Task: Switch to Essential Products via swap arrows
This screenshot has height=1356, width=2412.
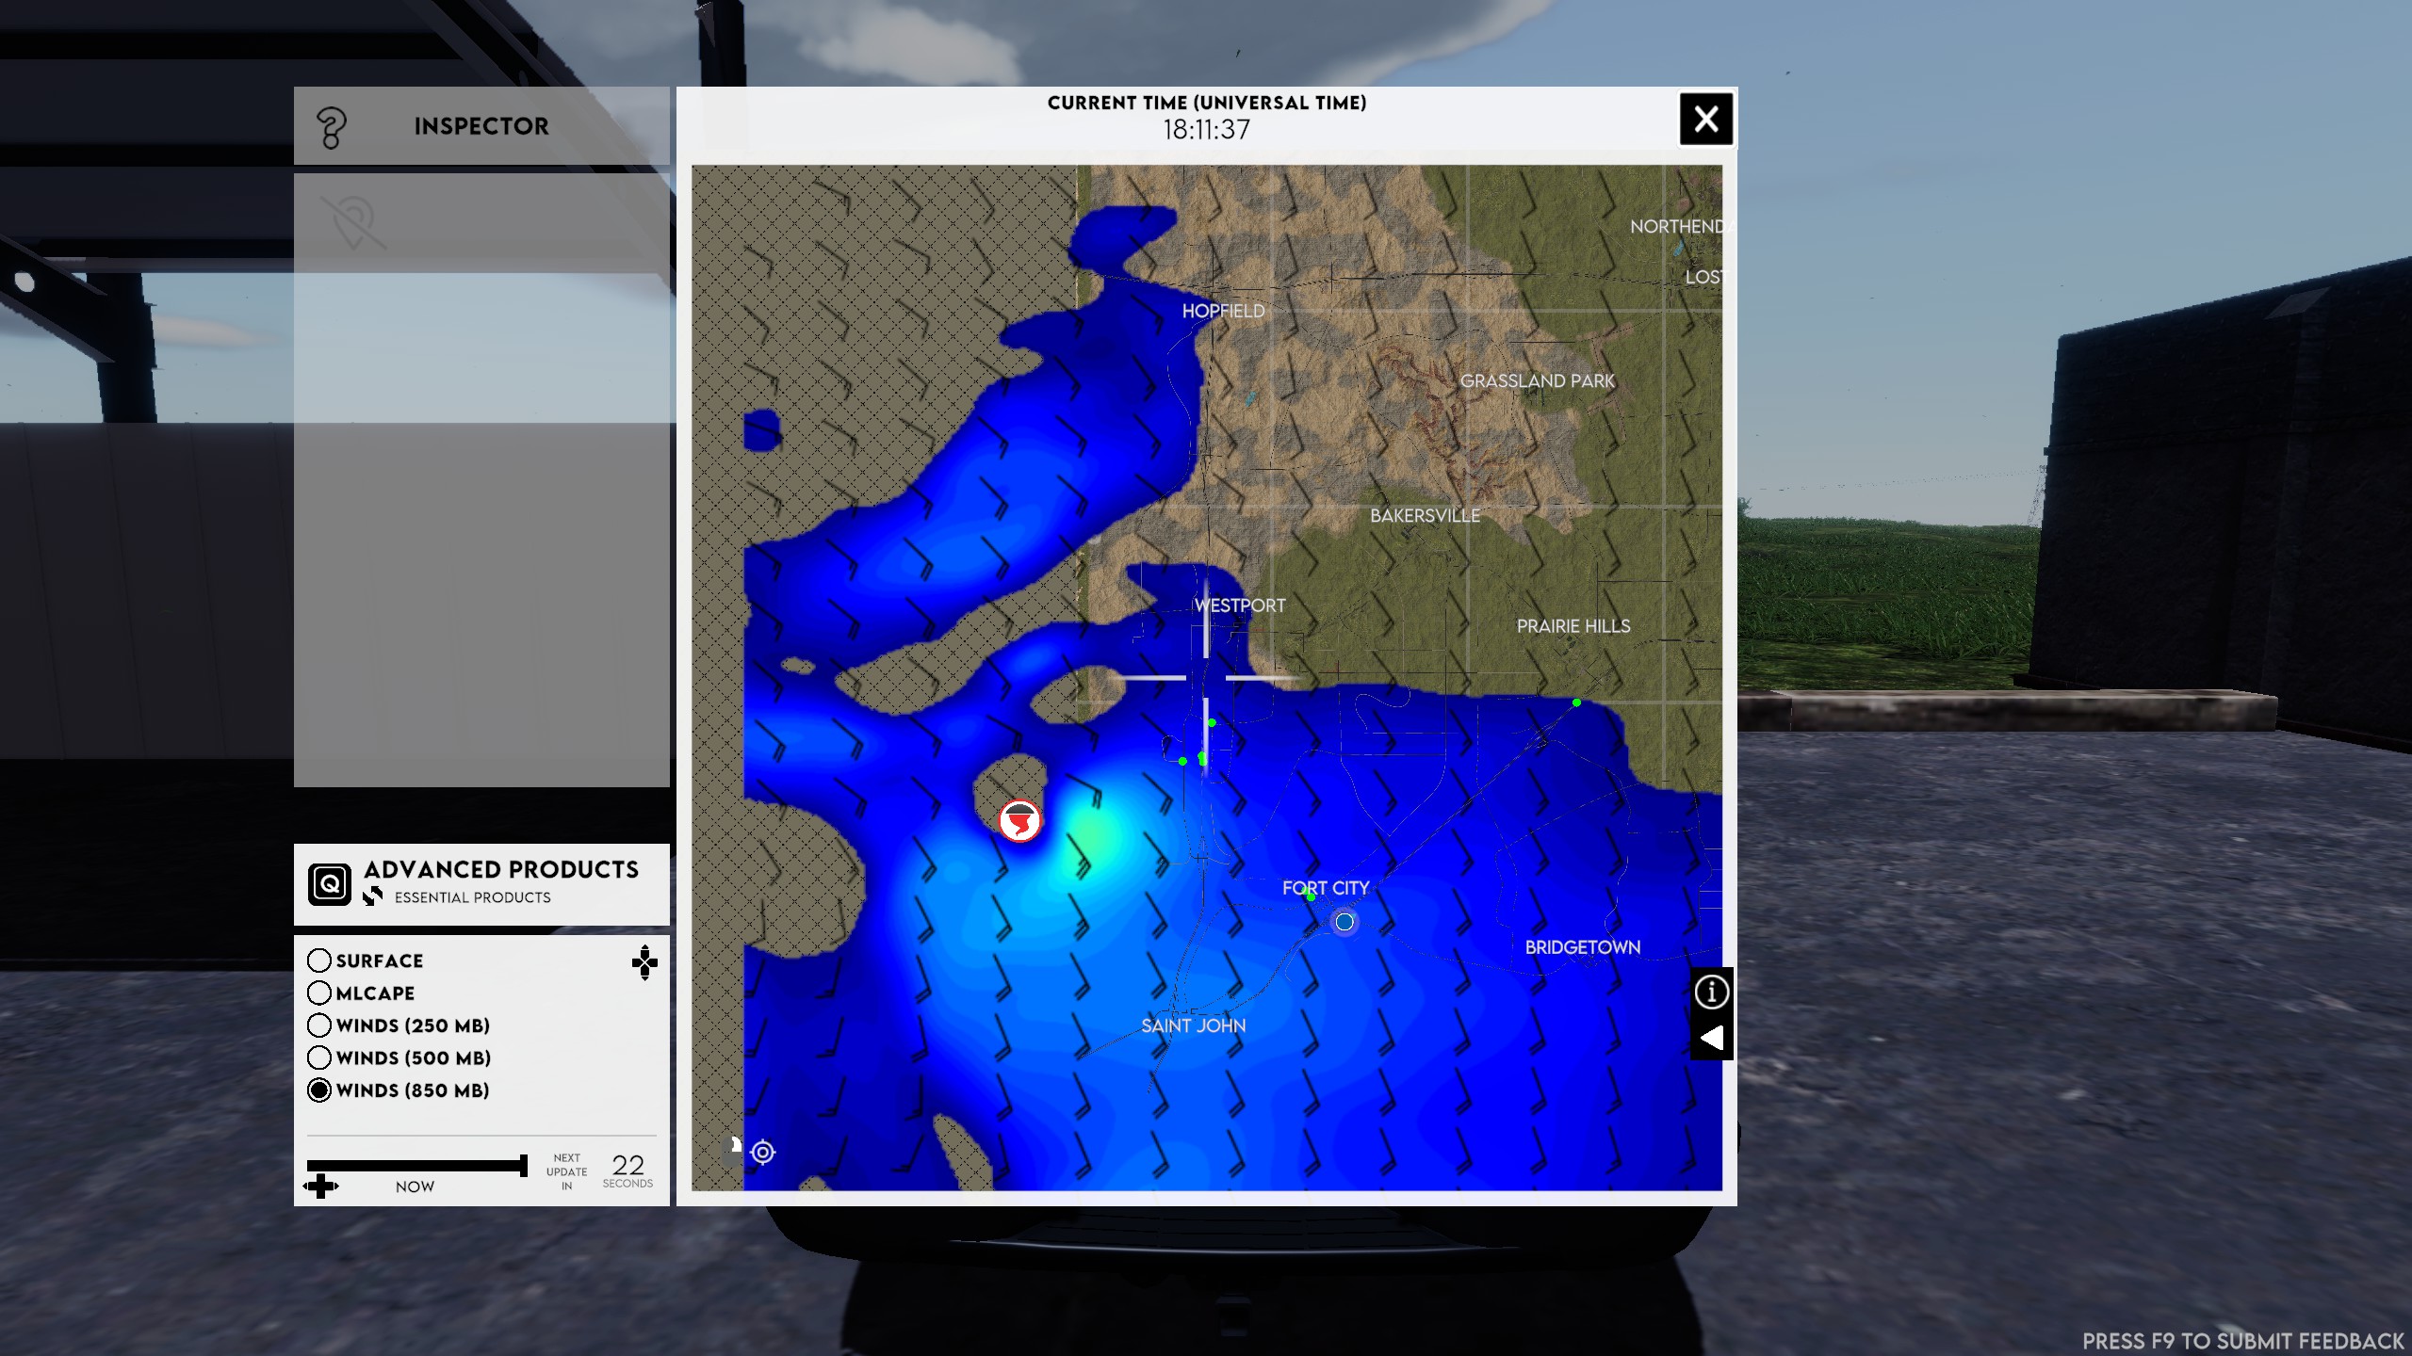Action: (x=373, y=896)
